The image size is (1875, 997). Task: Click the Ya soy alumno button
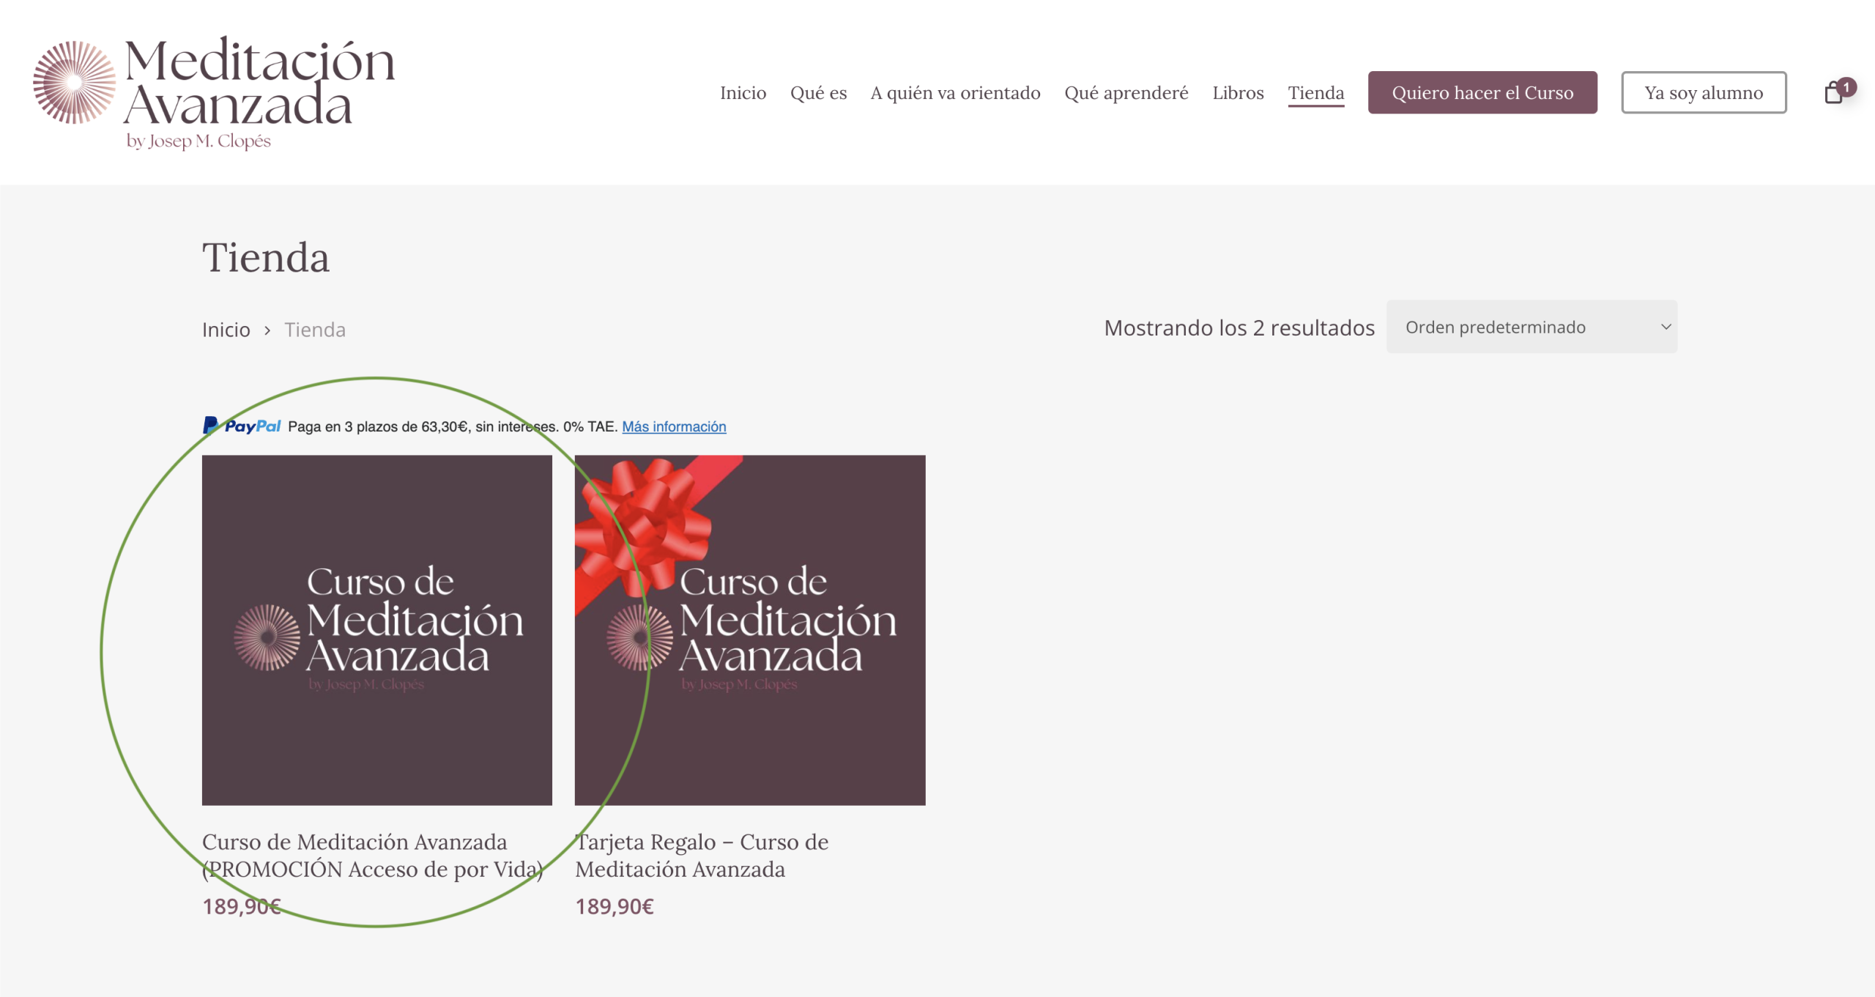[1703, 93]
